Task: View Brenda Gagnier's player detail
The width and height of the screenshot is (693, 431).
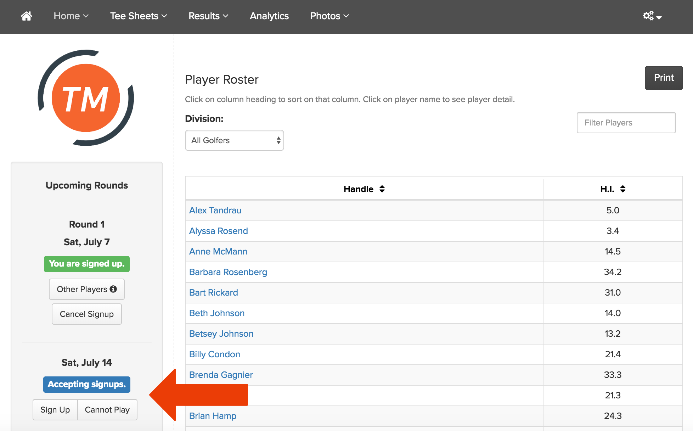Action: pos(221,375)
